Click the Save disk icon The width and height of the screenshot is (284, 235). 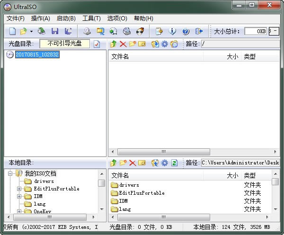click(55, 31)
